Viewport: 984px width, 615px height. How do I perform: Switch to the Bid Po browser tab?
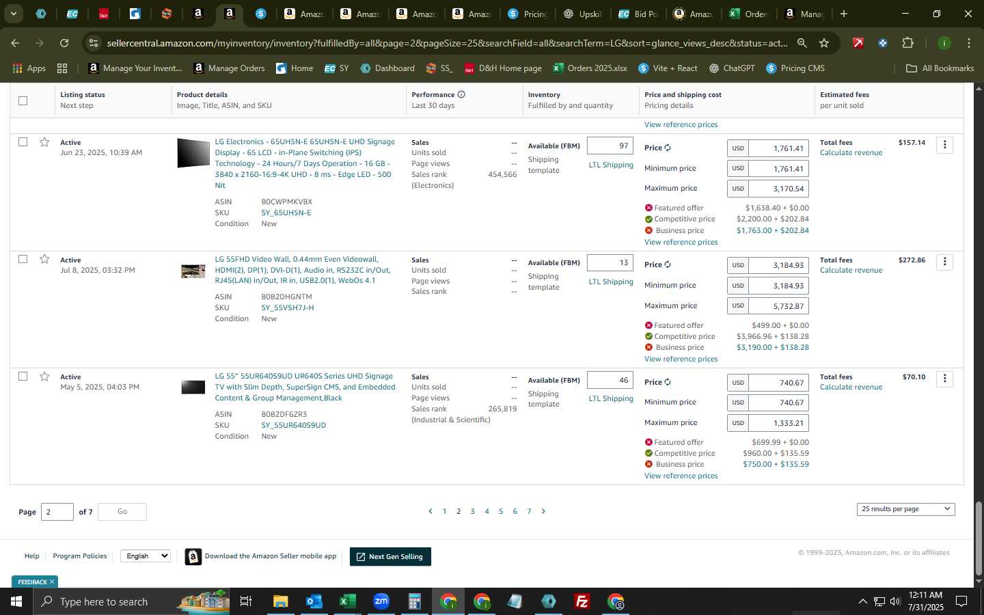(x=638, y=14)
